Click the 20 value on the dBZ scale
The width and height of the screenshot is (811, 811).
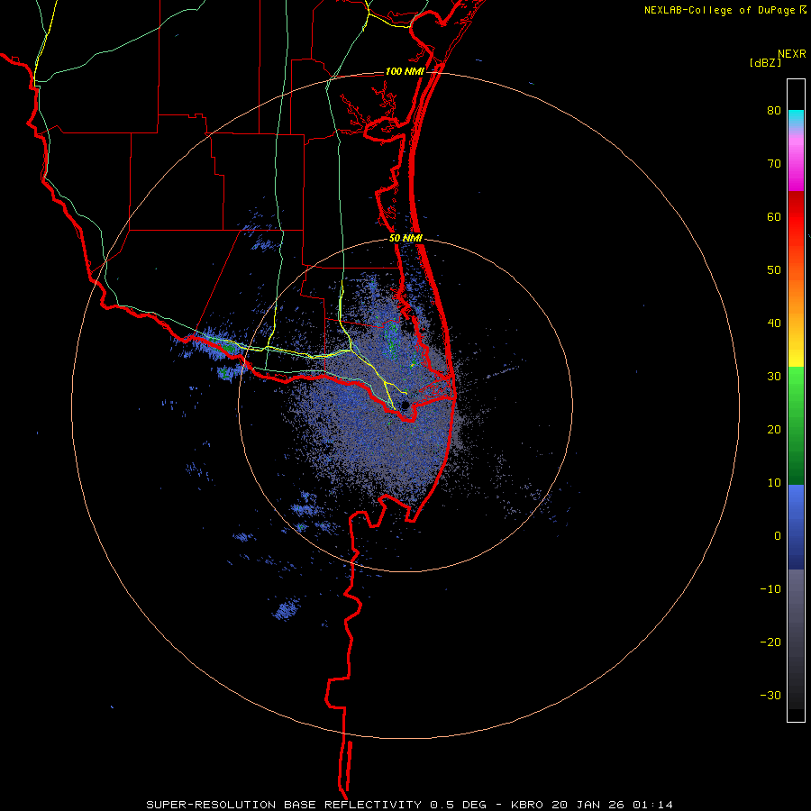point(774,429)
